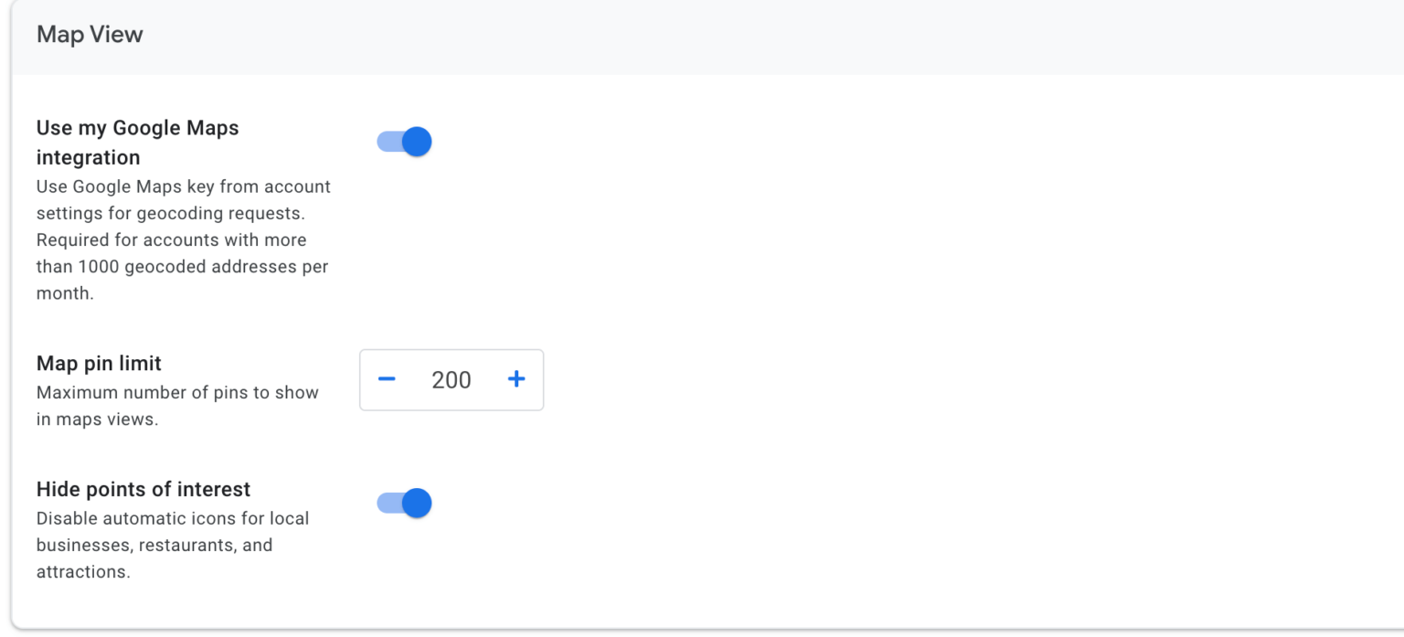
Task: Click the "Hide points of interest" heading
Action: click(143, 489)
